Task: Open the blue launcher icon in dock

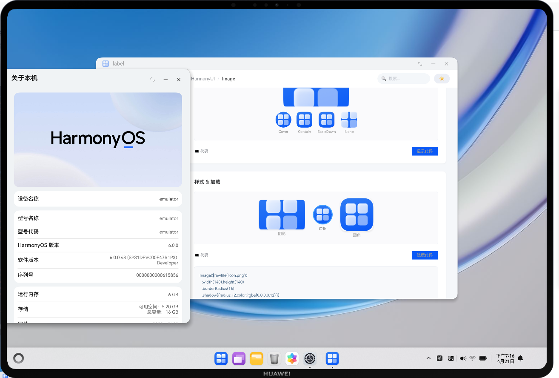Action: tap(221, 358)
